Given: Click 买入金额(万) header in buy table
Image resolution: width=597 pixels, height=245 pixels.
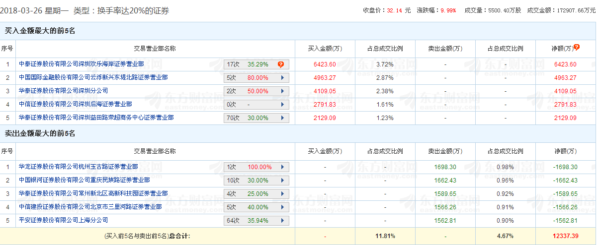Looking at the screenshot, I should 325,49.
